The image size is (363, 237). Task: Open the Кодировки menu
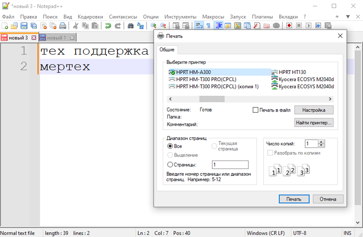pyautogui.click(x=90, y=17)
